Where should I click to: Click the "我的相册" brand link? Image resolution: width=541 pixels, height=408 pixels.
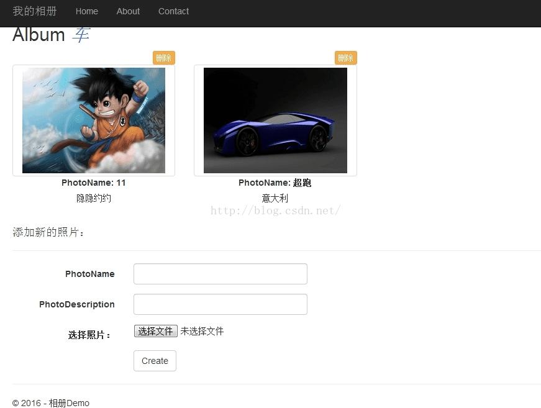[x=35, y=11]
